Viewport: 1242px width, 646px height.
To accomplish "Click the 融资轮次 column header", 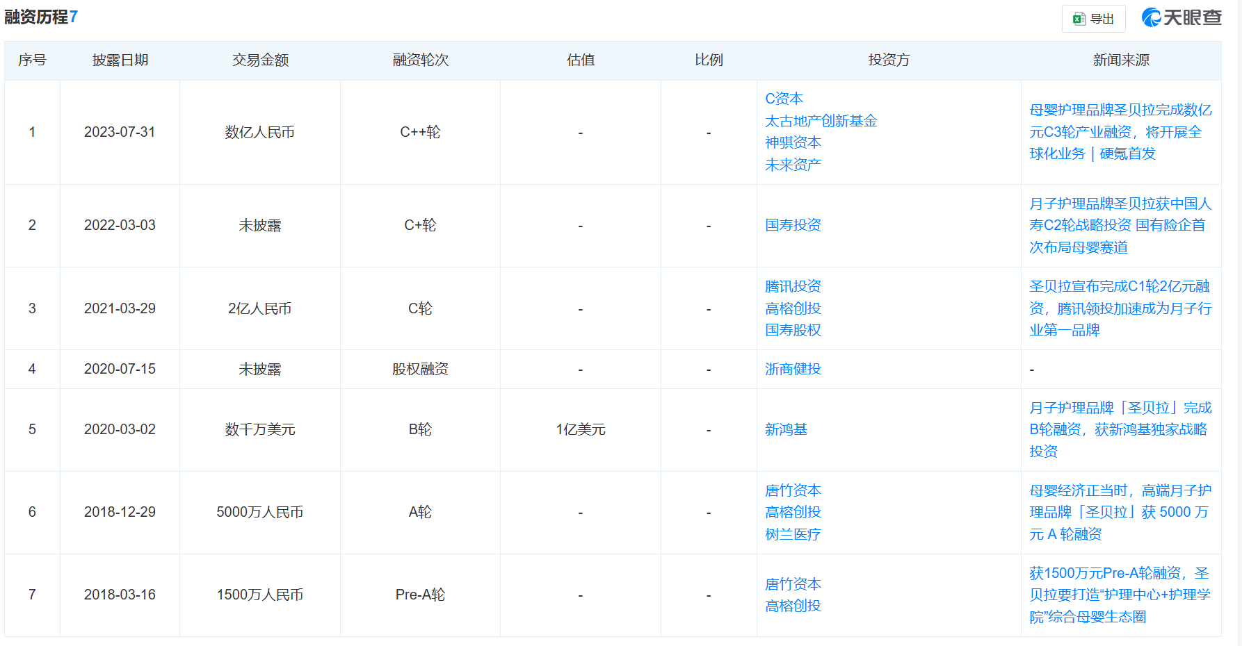I will click(421, 60).
